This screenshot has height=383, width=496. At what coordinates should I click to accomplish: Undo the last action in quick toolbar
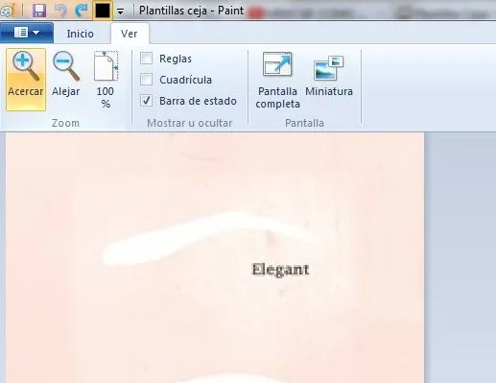point(60,11)
